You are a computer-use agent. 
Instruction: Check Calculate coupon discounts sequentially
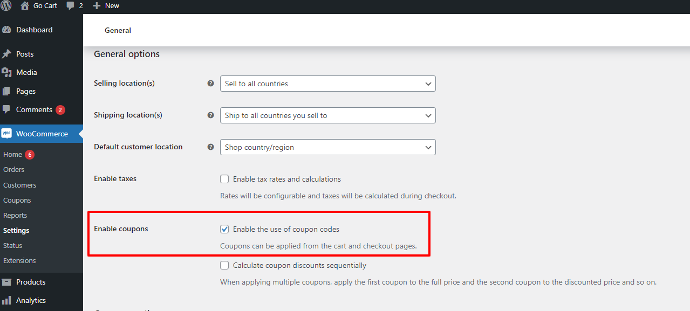pos(224,265)
